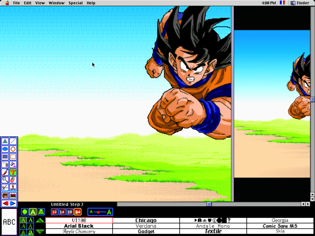This screenshot has height=236, width=315.
Task: Click the large A text mode button
Action: click(x=33, y=212)
